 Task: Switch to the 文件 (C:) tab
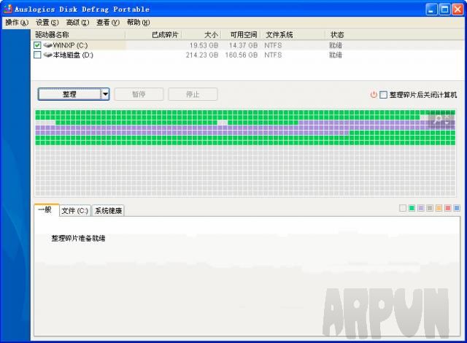(x=75, y=211)
